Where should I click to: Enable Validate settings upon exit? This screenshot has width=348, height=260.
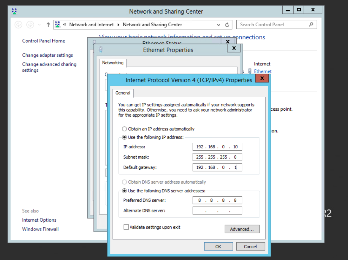point(126,227)
